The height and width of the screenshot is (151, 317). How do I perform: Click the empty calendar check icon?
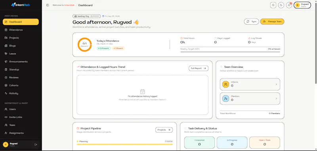142,92
